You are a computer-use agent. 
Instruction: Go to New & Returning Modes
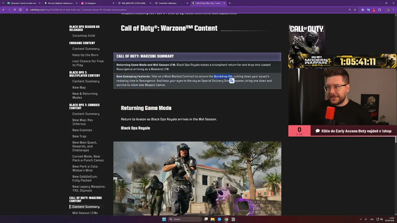pos(85,96)
